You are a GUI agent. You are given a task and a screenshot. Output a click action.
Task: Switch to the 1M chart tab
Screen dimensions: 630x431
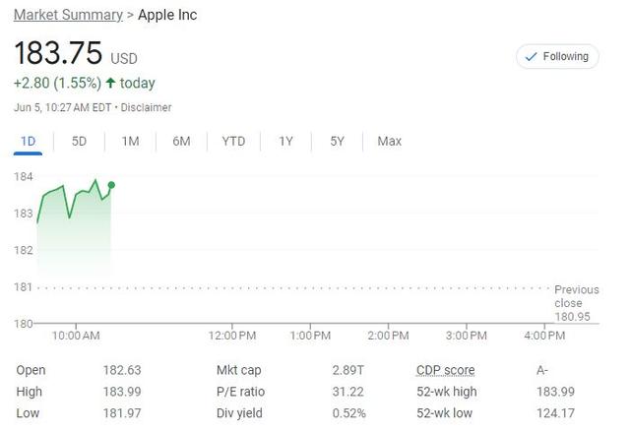pos(130,141)
